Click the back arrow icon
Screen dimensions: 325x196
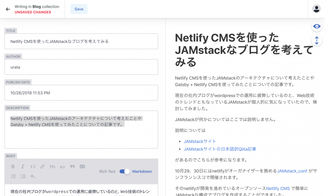point(8,9)
